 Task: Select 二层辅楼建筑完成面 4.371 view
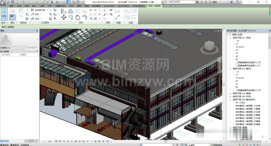click(x=248, y=65)
